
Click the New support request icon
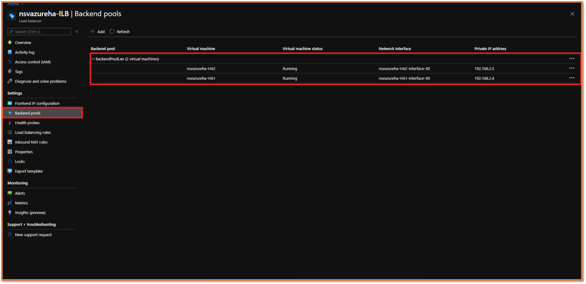point(10,235)
